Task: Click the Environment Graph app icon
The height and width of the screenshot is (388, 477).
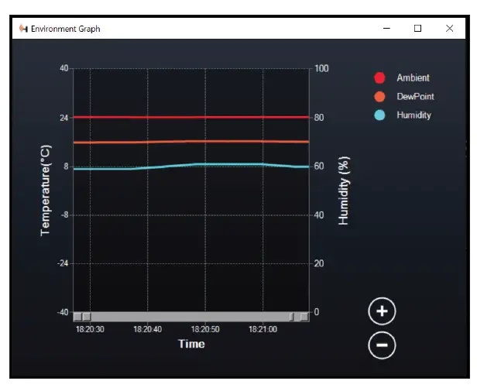Action: 23,29
